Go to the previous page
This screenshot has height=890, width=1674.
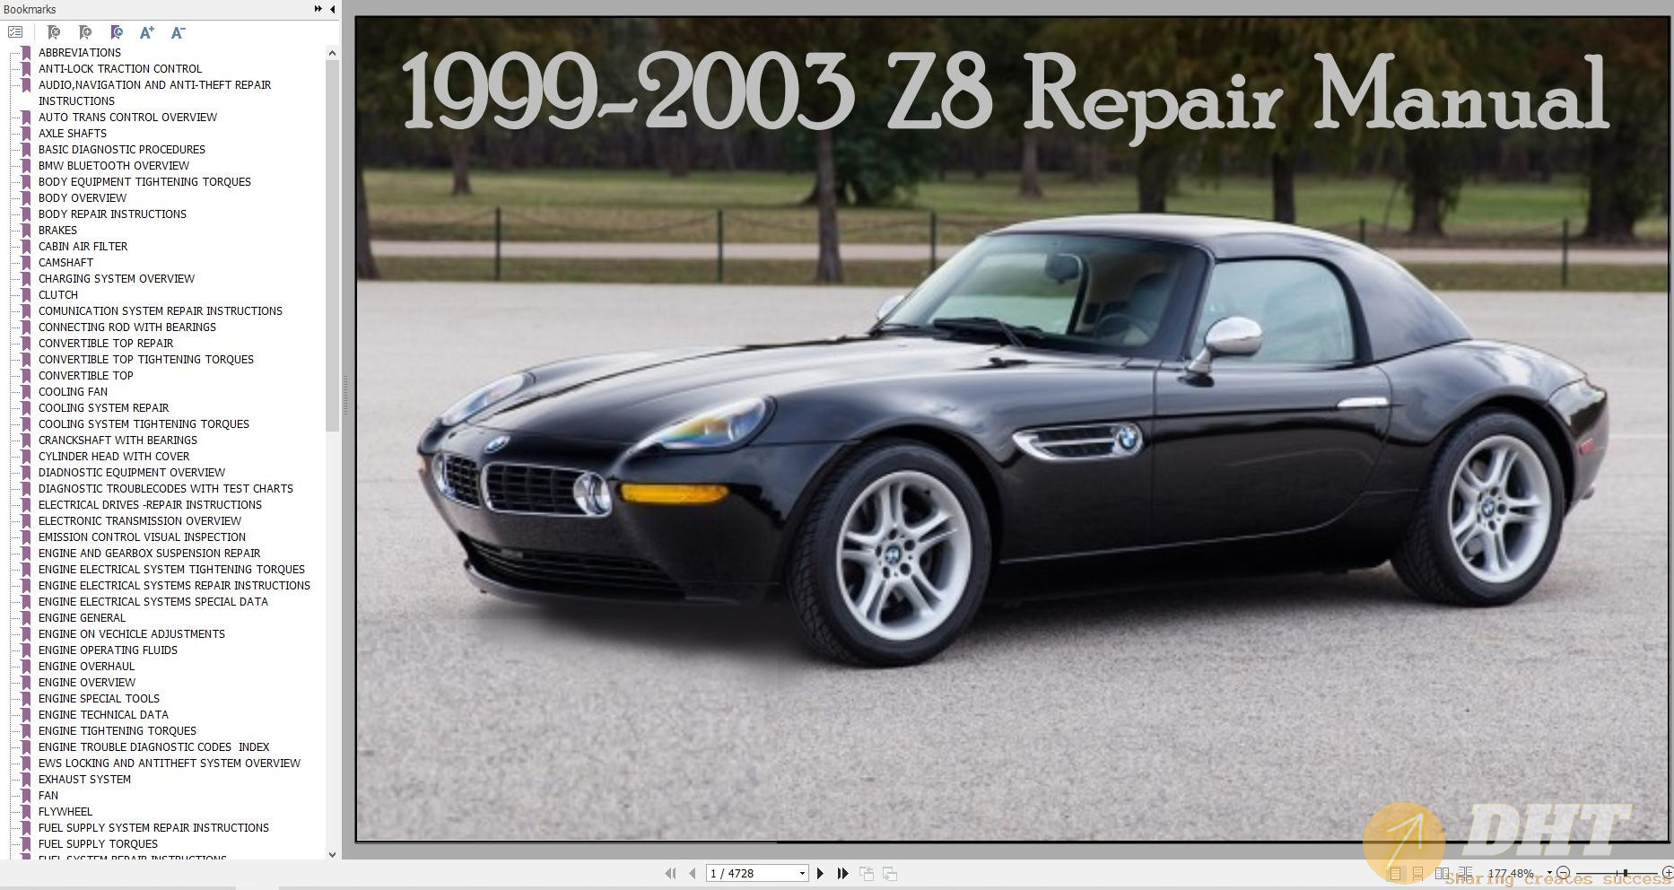(x=693, y=873)
